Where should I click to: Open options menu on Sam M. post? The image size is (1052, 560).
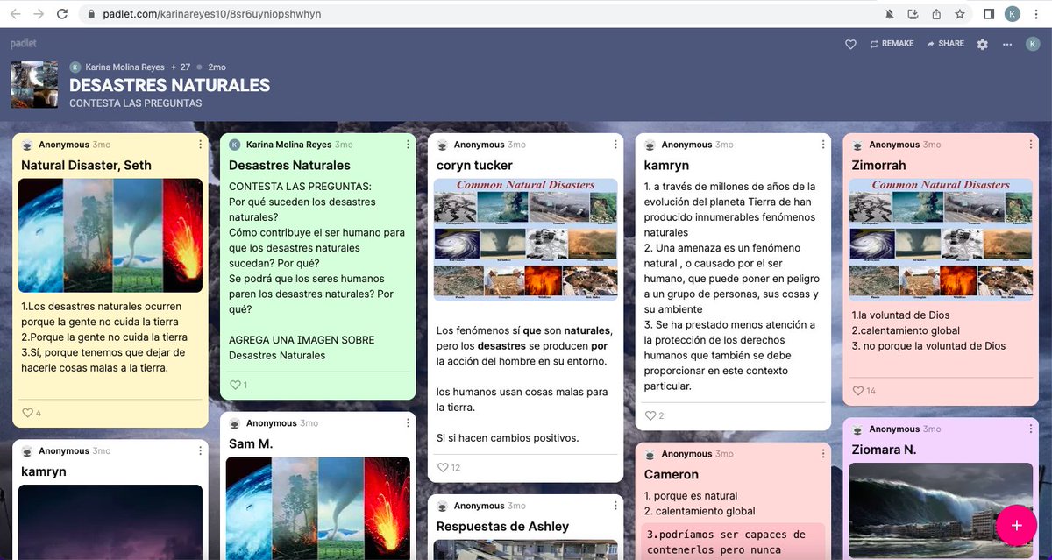(408, 423)
